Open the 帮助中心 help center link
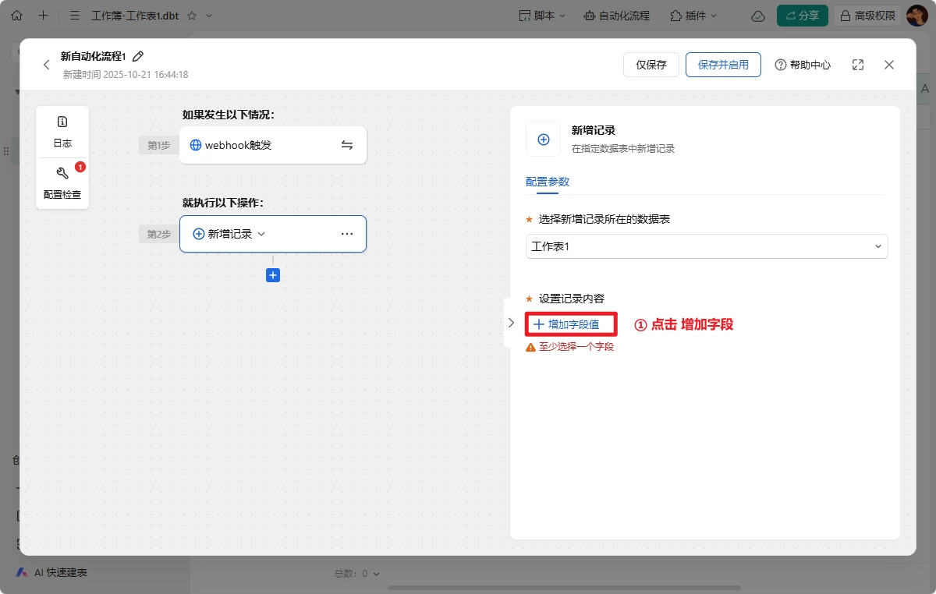The image size is (936, 594). coord(802,65)
